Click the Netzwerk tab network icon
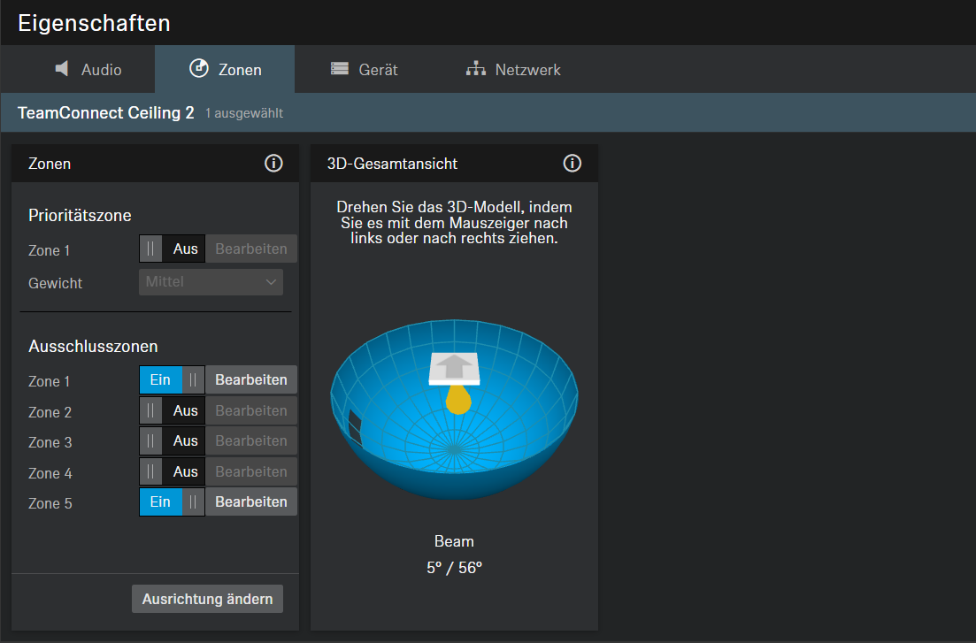The image size is (976, 643). (476, 69)
